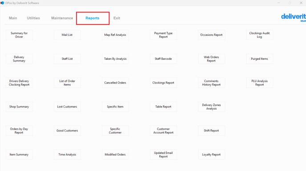View Modified Orders report

tap(115, 155)
